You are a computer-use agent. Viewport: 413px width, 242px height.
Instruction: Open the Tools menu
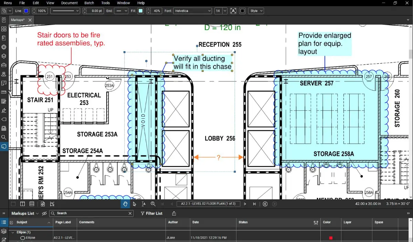pyautogui.click(x=106, y=3)
